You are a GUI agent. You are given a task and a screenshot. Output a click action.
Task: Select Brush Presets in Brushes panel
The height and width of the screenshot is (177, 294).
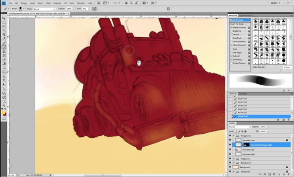(240, 20)
